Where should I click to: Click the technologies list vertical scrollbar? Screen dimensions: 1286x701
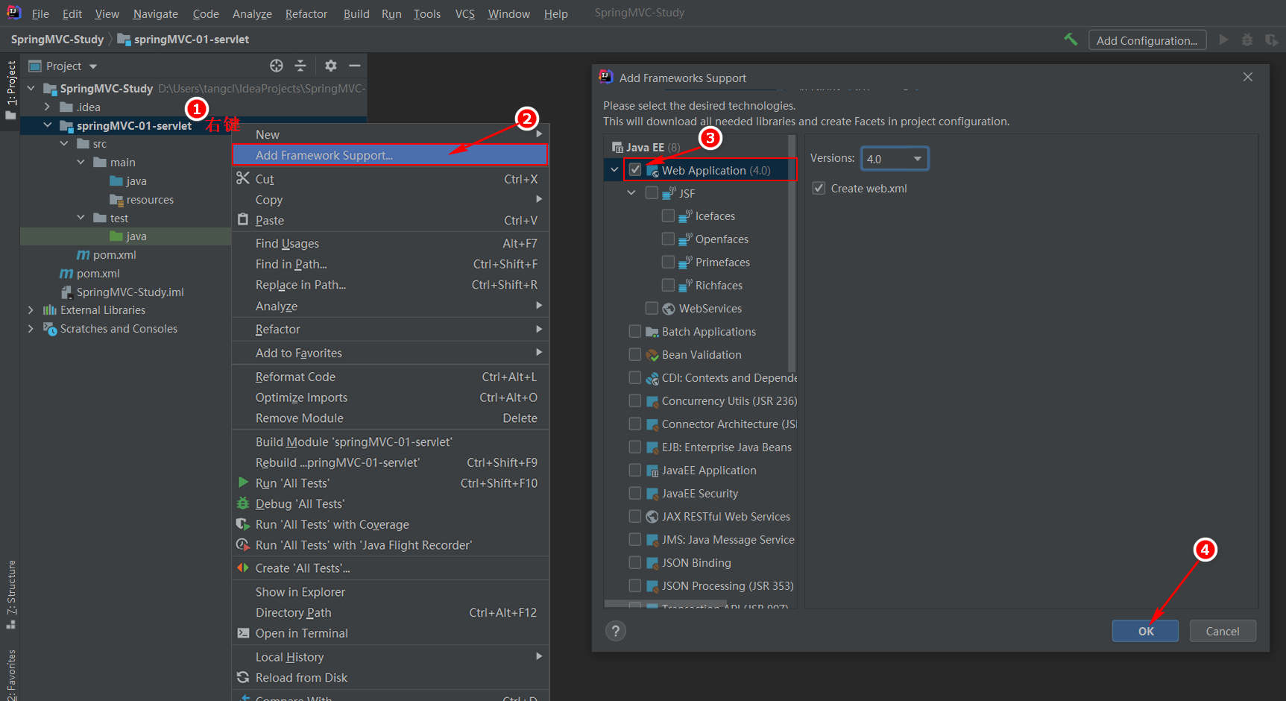pos(792,254)
